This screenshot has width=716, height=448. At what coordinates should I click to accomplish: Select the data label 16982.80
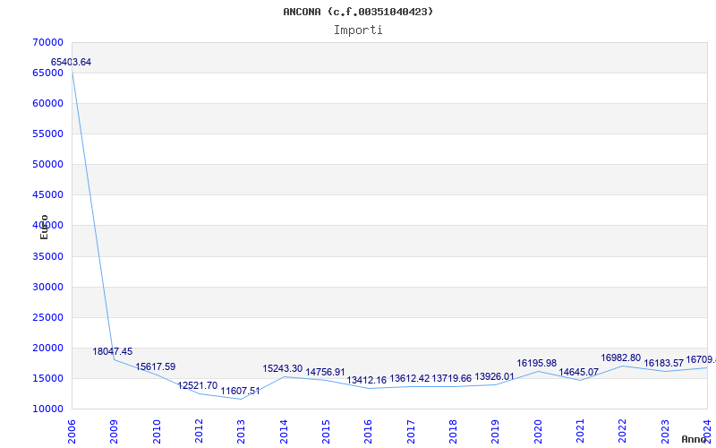click(x=620, y=358)
